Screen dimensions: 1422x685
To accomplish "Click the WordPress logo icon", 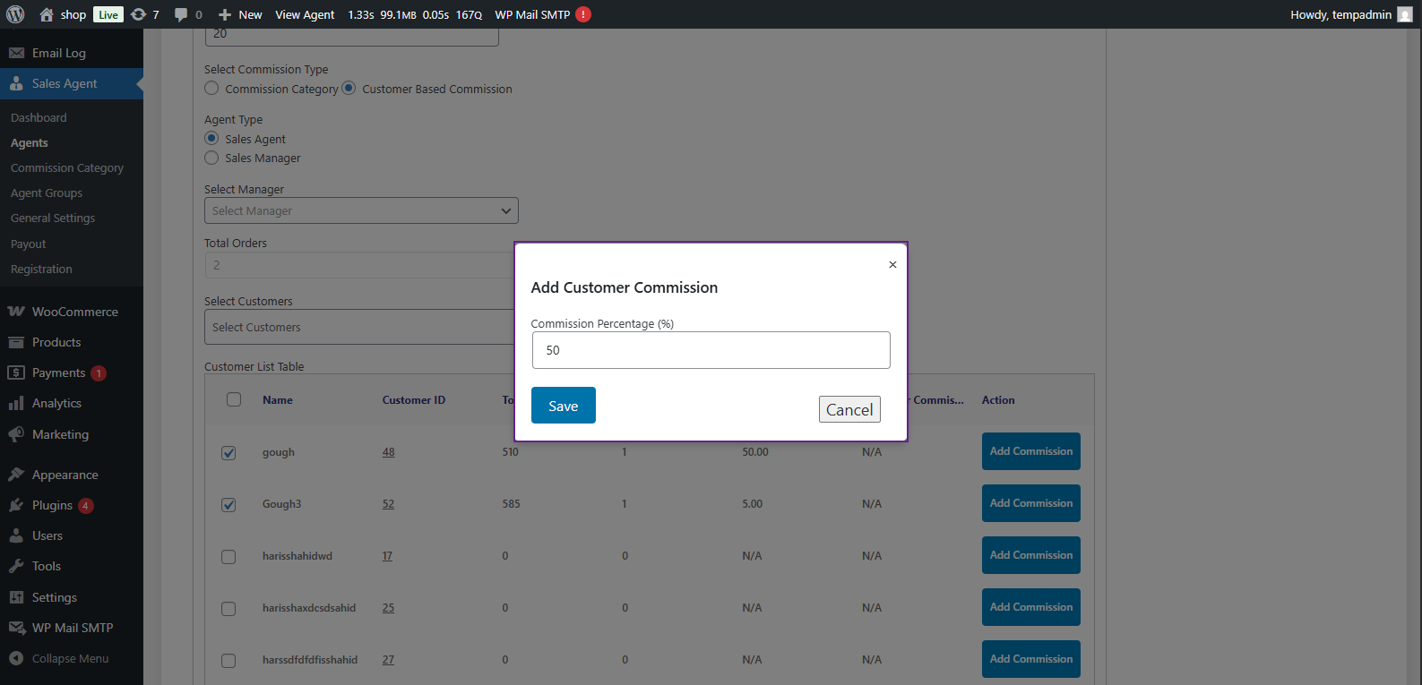I will click(x=15, y=14).
